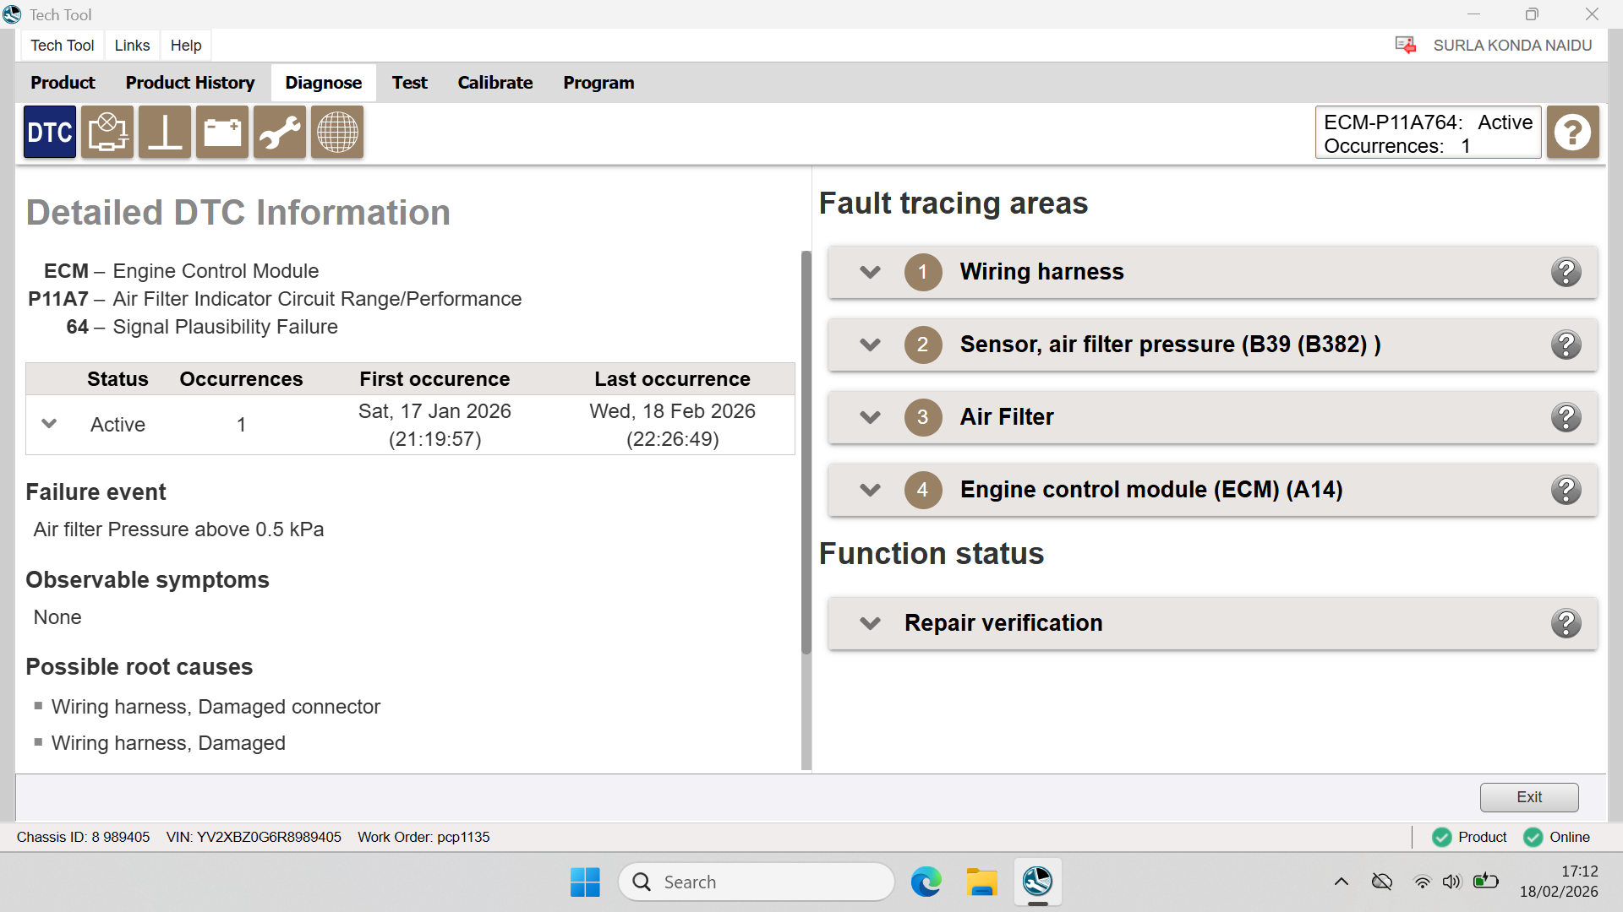Image resolution: width=1623 pixels, height=912 pixels.
Task: Expand the Wiring harness section
Action: click(x=870, y=272)
